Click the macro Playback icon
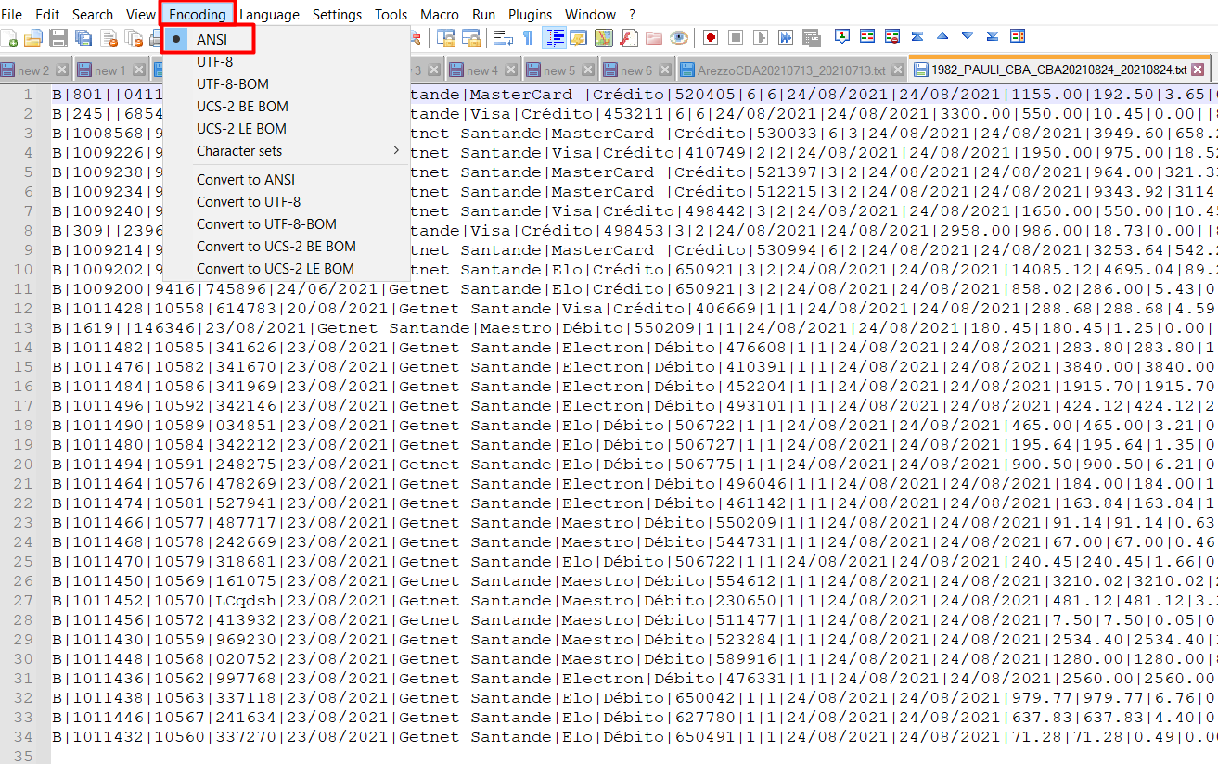Screen dimensions: 1218x764 (761, 38)
